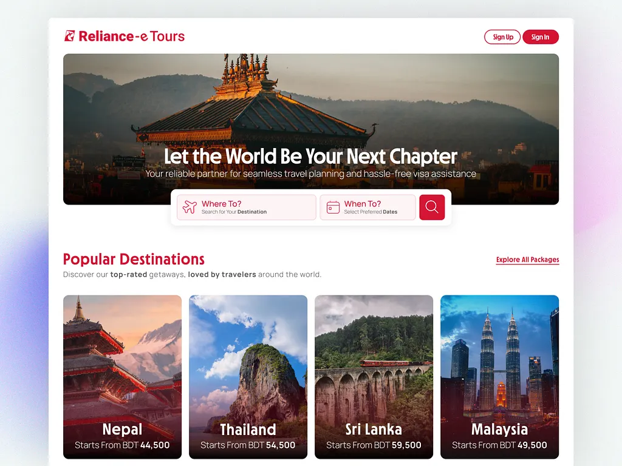Click the Reliance-e Tours logo icon
The width and height of the screenshot is (622, 466).
[x=69, y=36]
